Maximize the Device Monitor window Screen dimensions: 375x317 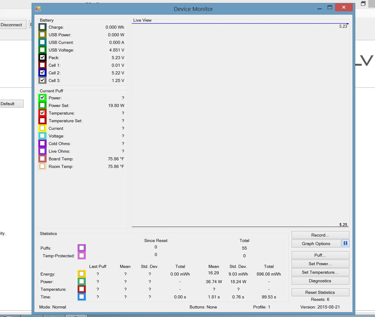tap(330, 7)
